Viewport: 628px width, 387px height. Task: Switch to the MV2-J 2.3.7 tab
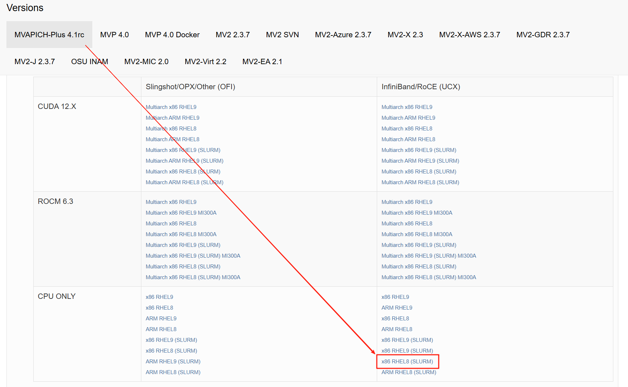click(x=35, y=62)
